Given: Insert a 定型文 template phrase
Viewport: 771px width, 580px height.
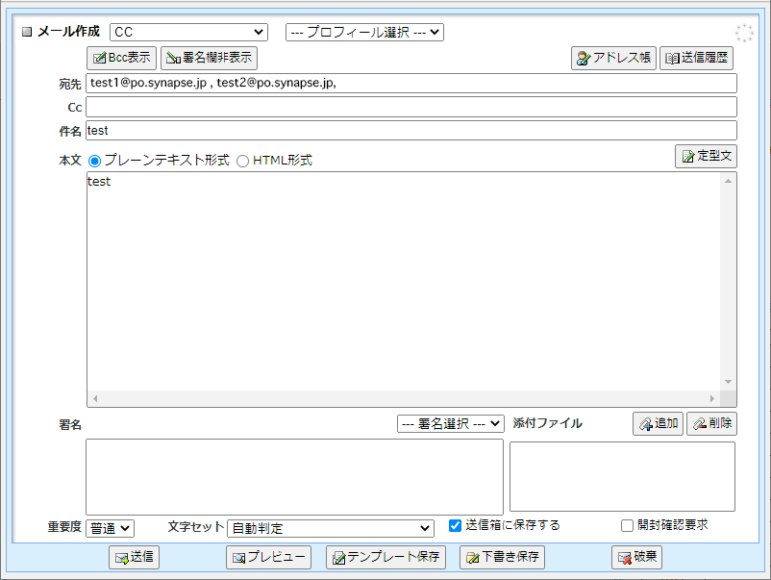Looking at the screenshot, I should tap(706, 156).
